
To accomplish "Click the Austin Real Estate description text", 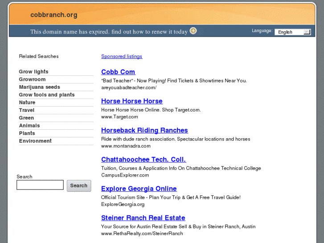I will pos(178,227).
